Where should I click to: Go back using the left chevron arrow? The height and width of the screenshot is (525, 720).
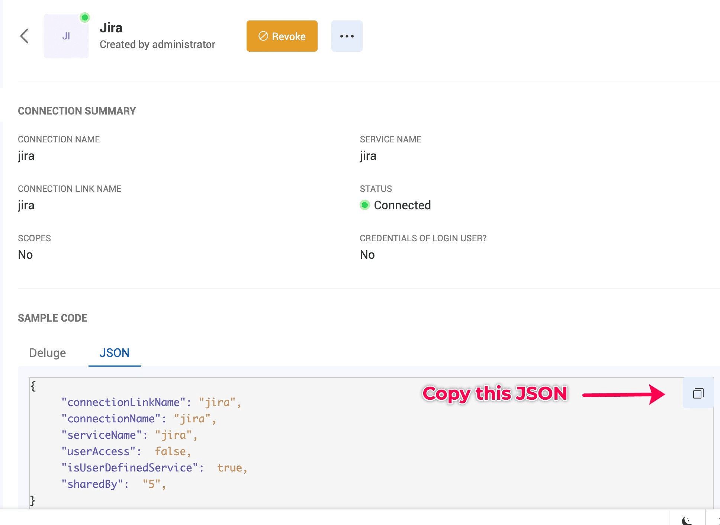click(x=25, y=36)
